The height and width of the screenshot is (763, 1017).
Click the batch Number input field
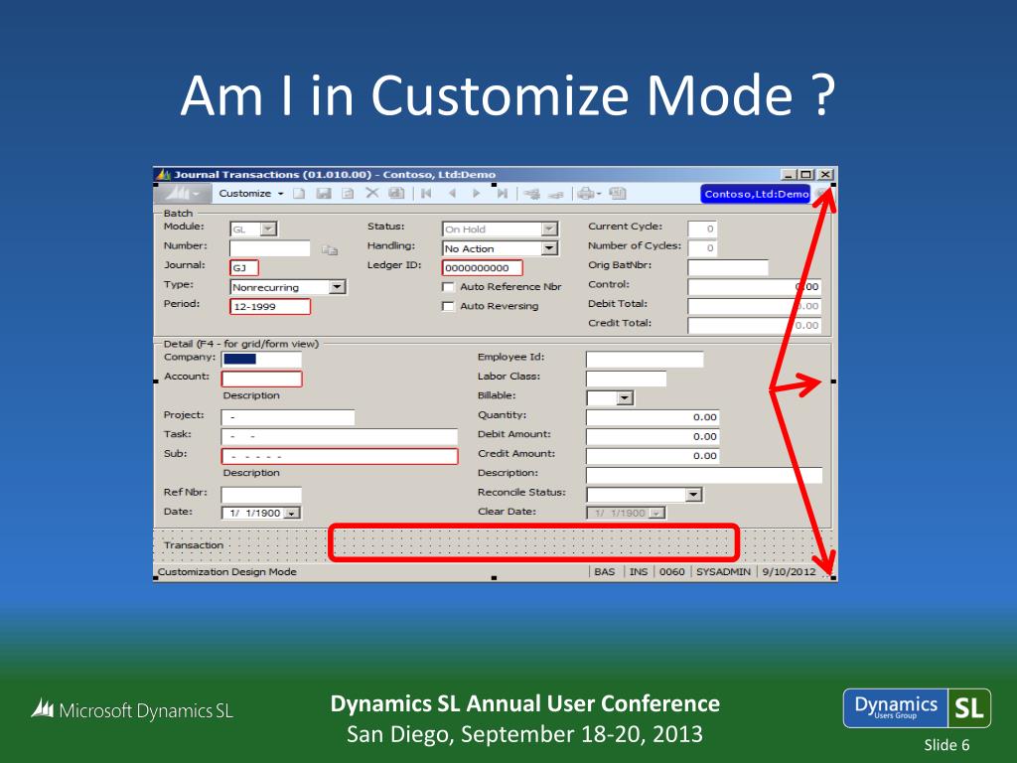[270, 248]
